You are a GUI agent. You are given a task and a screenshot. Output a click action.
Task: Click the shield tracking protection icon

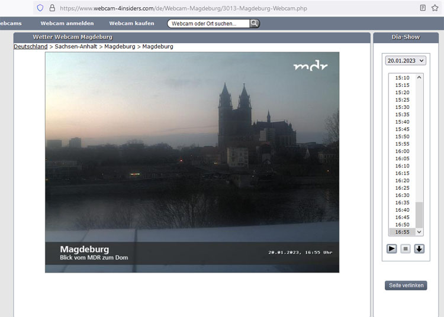pyautogui.click(x=40, y=8)
